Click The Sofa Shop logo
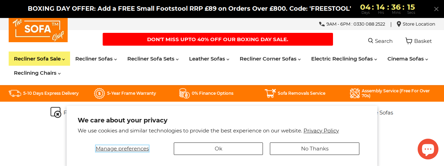444x166 pixels. (x=38, y=30)
